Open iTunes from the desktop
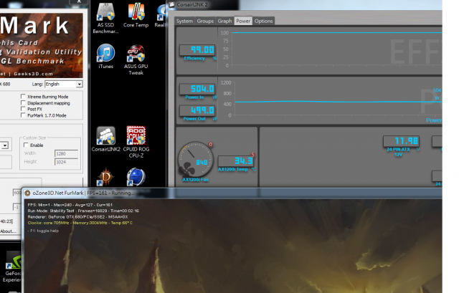The width and height of the screenshot is (459, 293). [x=105, y=56]
